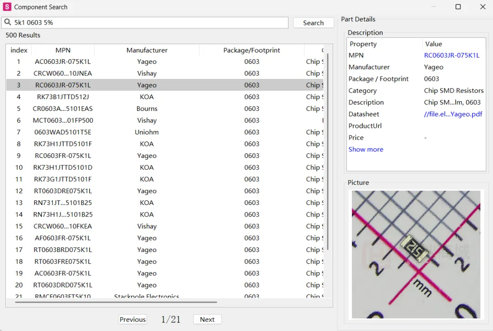Select row RN731JT...5101B25
The width and height of the screenshot is (493, 331).
pyautogui.click(x=165, y=203)
